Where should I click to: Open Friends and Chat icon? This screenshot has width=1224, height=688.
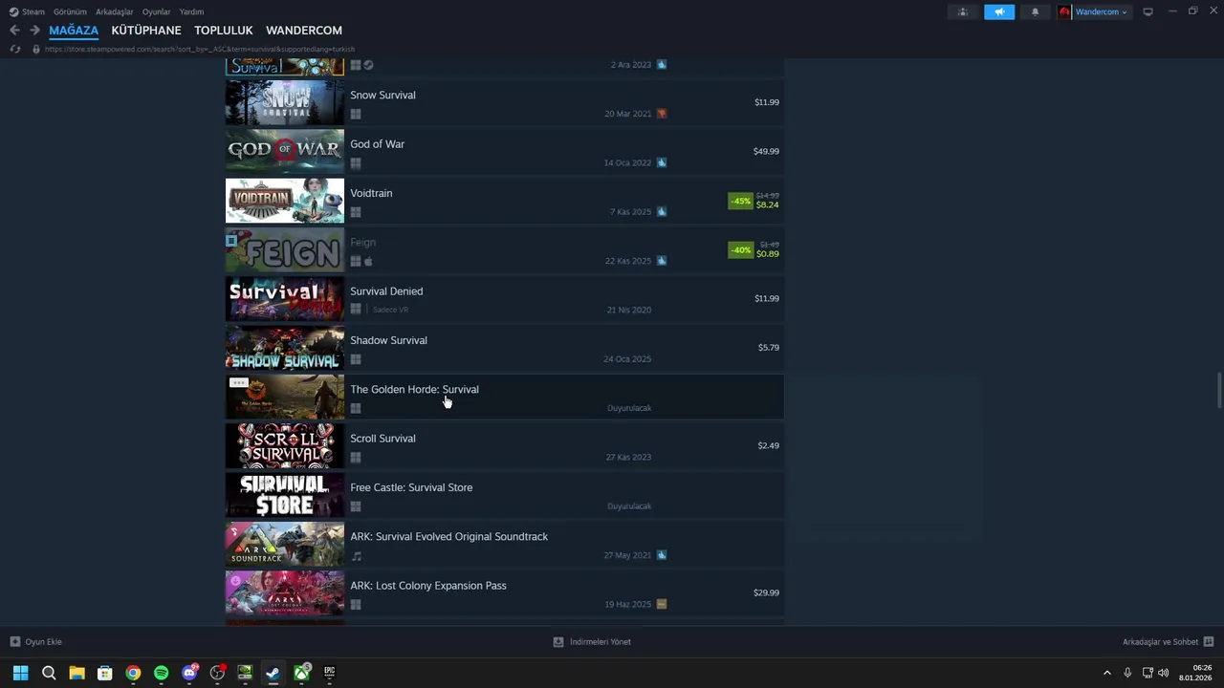(1209, 642)
